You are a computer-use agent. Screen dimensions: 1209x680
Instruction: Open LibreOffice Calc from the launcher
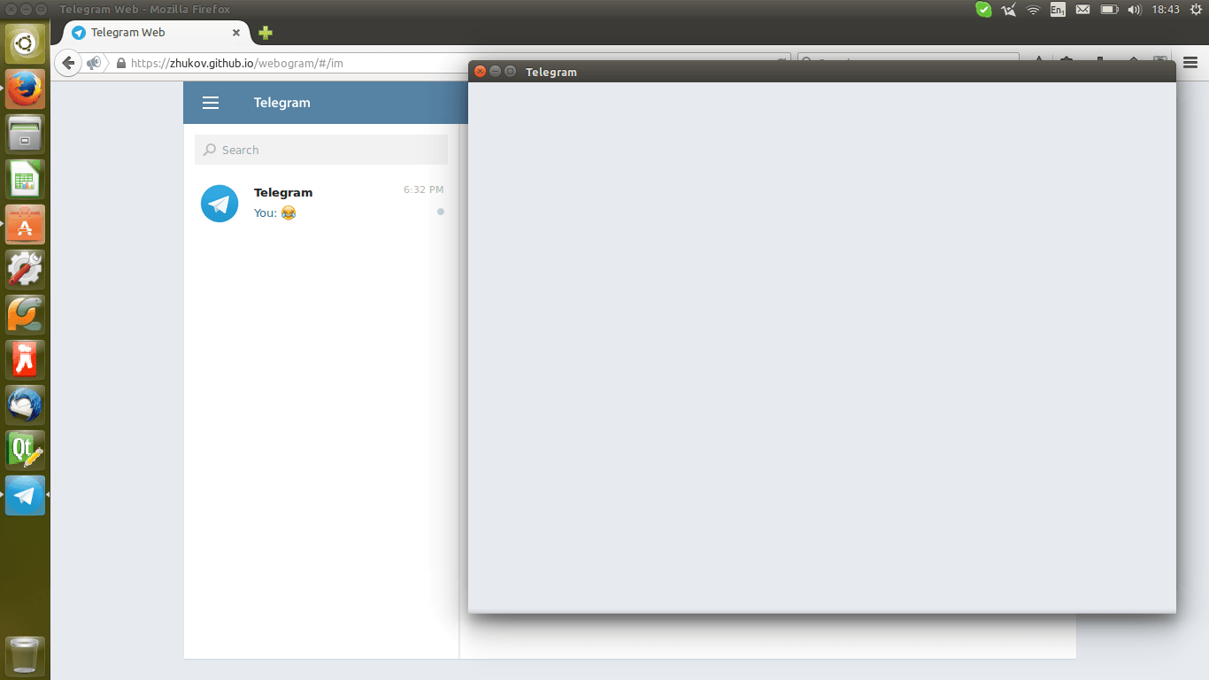click(25, 178)
